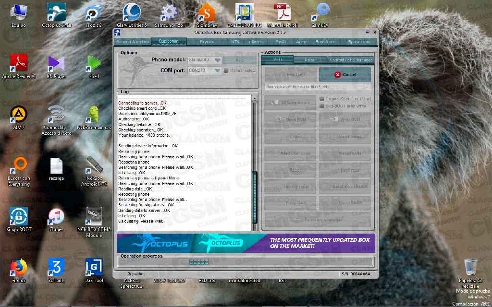The image size is (492, 307).
Task: Click the Write NVM button
Action: click(345, 119)
